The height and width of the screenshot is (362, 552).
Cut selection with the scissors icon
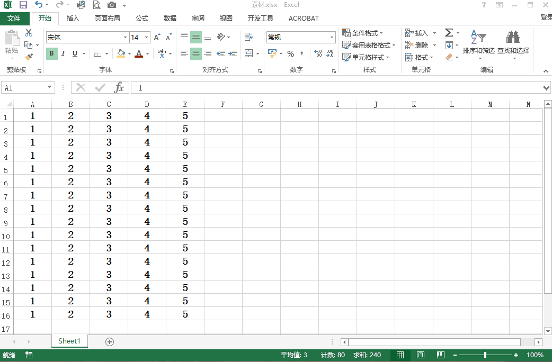(x=29, y=33)
